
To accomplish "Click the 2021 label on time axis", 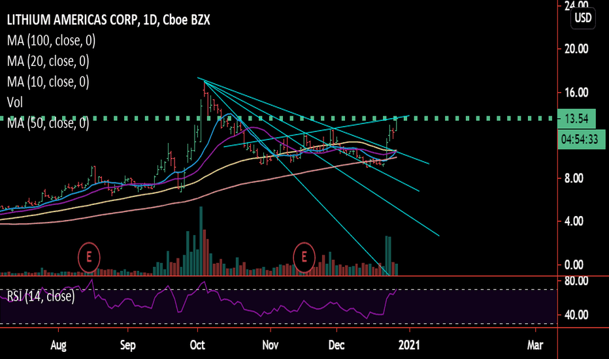I will (409, 345).
